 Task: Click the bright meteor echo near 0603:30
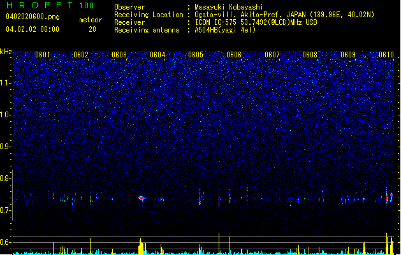[142, 198]
